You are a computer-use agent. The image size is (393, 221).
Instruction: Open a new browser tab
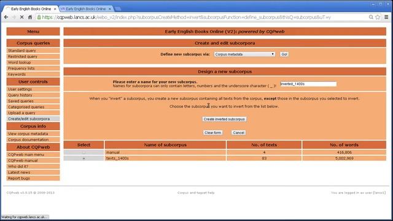click(x=118, y=9)
